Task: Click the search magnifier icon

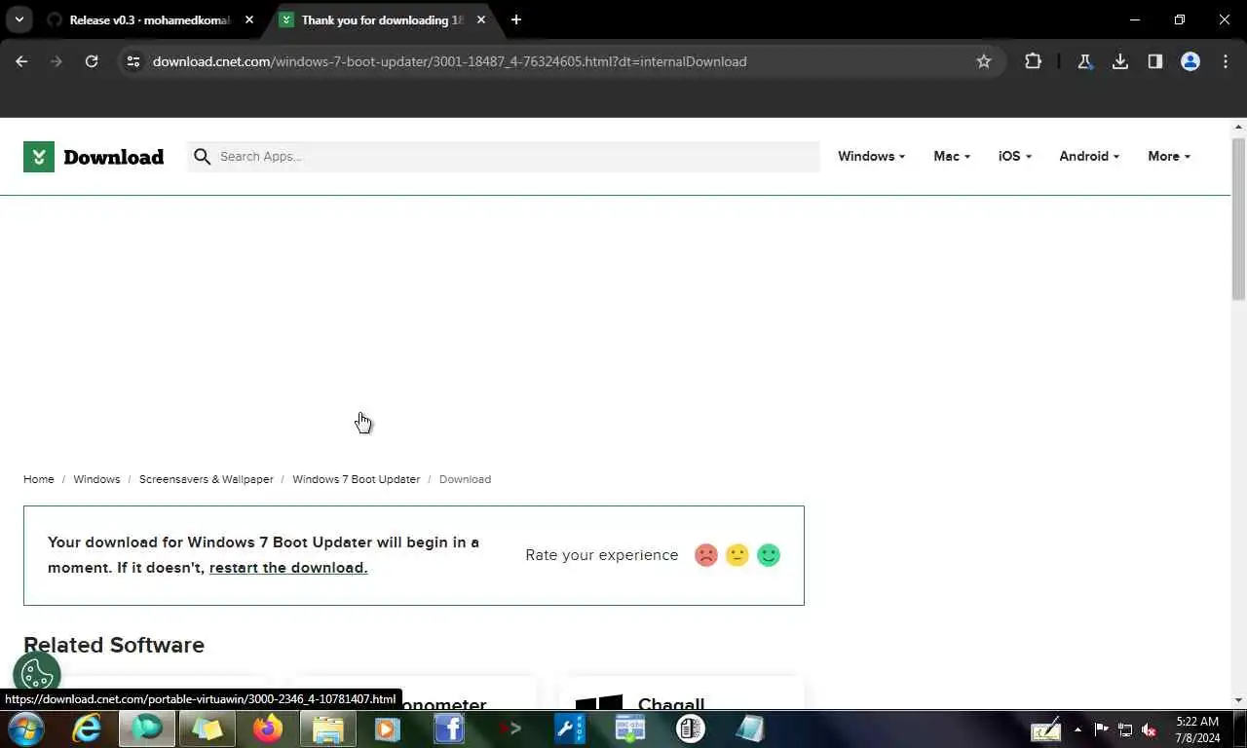Action: click(x=202, y=156)
